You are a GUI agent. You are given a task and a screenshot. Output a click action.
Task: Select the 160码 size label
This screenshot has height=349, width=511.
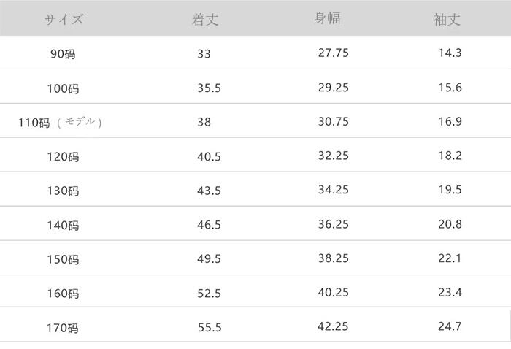62,294
